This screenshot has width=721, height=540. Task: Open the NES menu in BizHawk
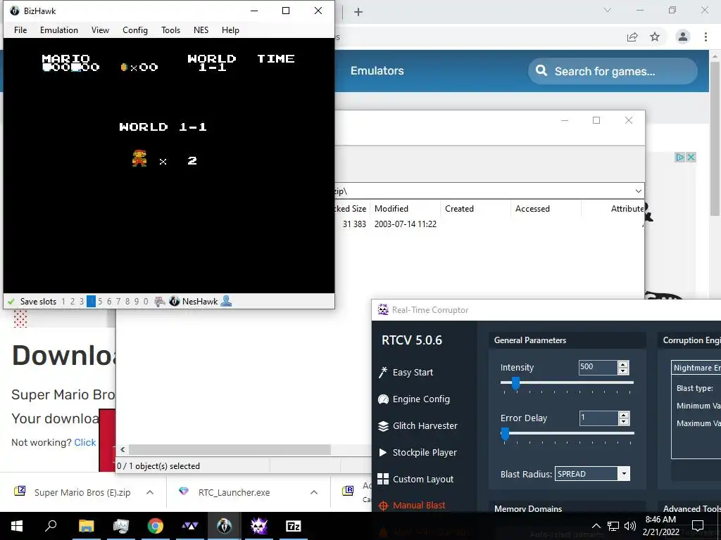point(201,30)
